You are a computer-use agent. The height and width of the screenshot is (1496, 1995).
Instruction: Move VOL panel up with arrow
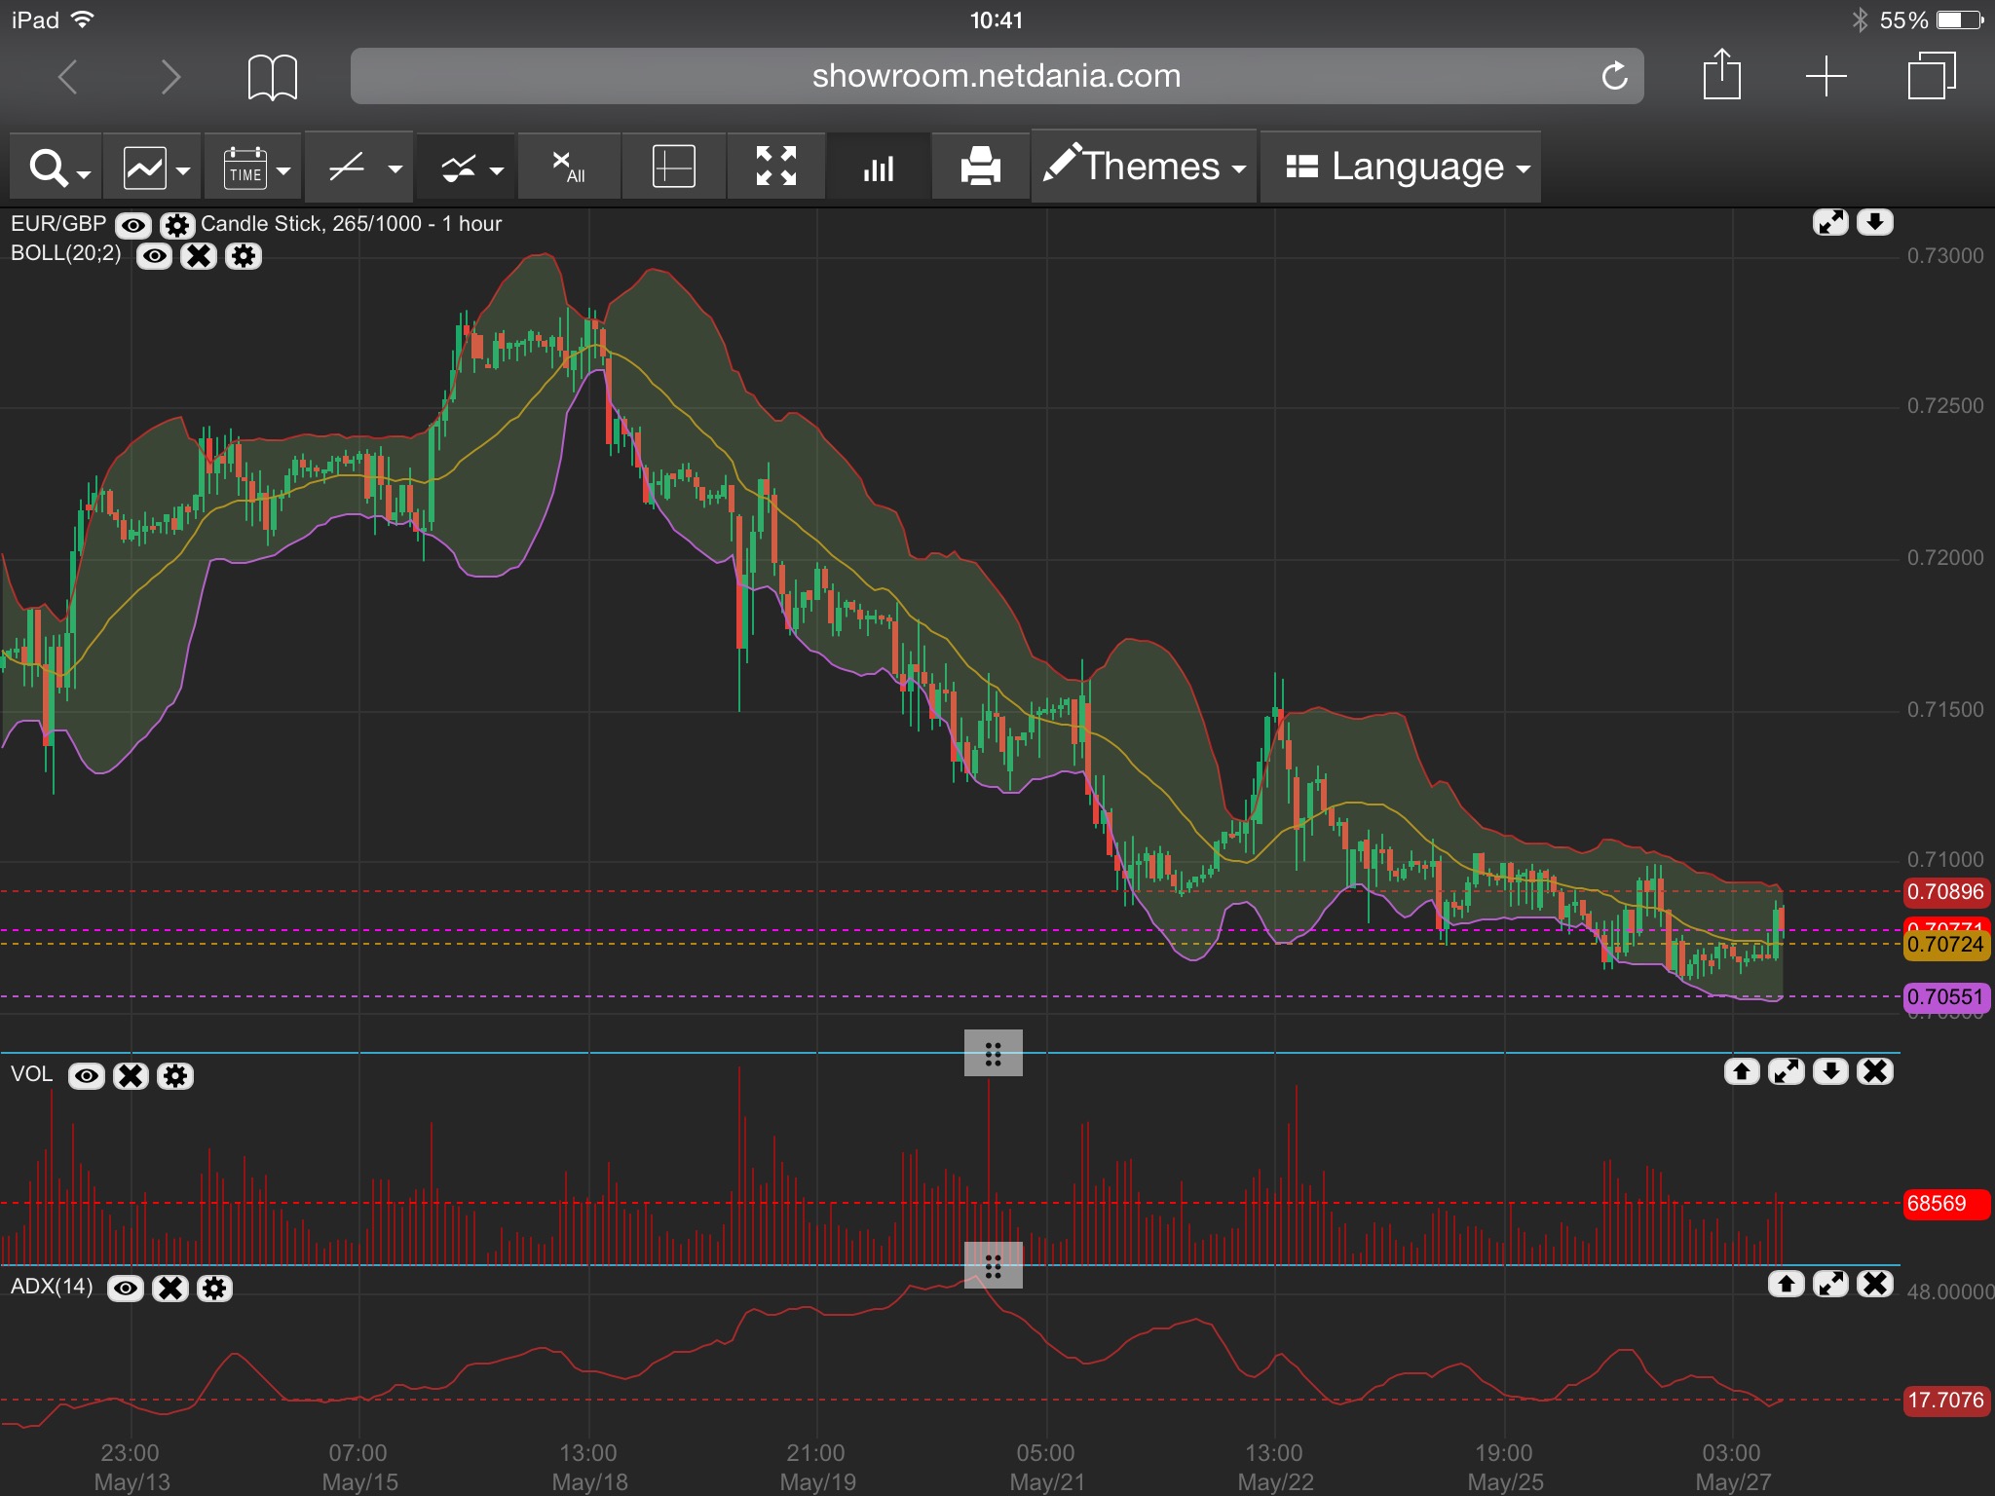(x=1742, y=1072)
